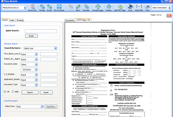Send the document by Send Mail
Viewport: 173px width, 117px height.
pyautogui.click(x=139, y=8)
